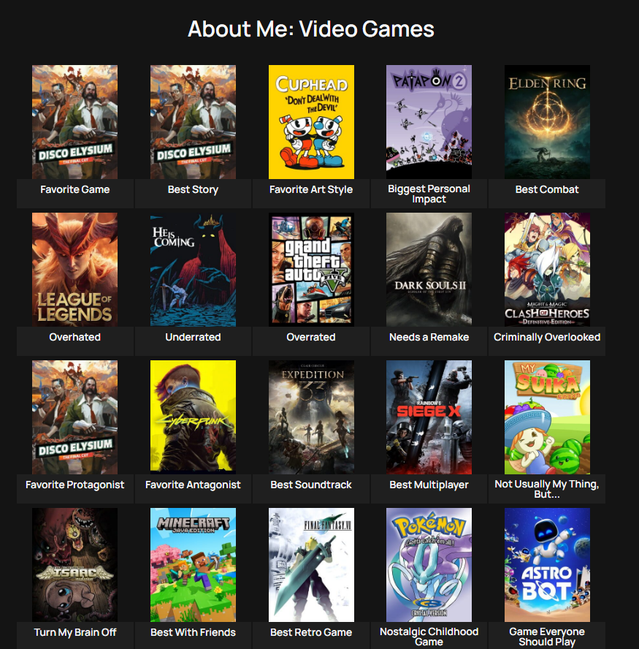Click the Disco Elysium cover above Favorite Game

75,121
